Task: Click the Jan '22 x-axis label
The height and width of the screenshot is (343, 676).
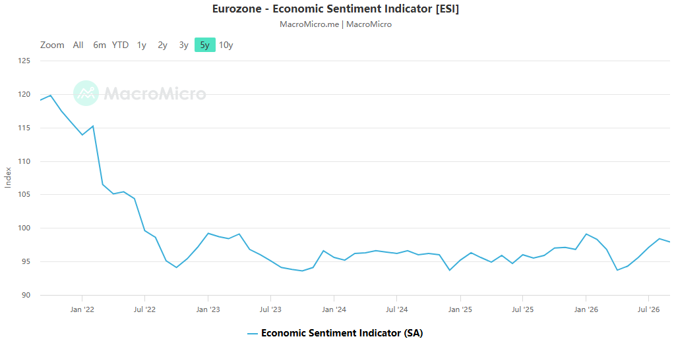Action: [82, 309]
